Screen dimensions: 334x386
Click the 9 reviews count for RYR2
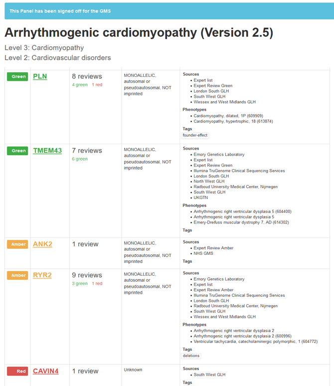click(x=87, y=275)
